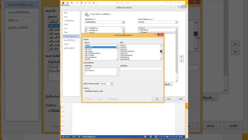
Task: Open Customize Quick Access Toolbar dropdown arrow
Action: (x=97, y=3)
